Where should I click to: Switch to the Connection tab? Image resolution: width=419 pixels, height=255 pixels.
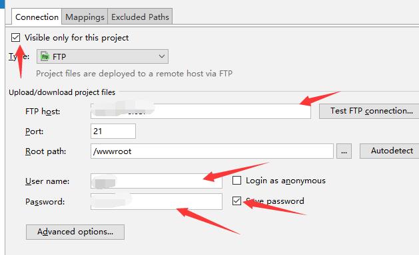click(37, 17)
